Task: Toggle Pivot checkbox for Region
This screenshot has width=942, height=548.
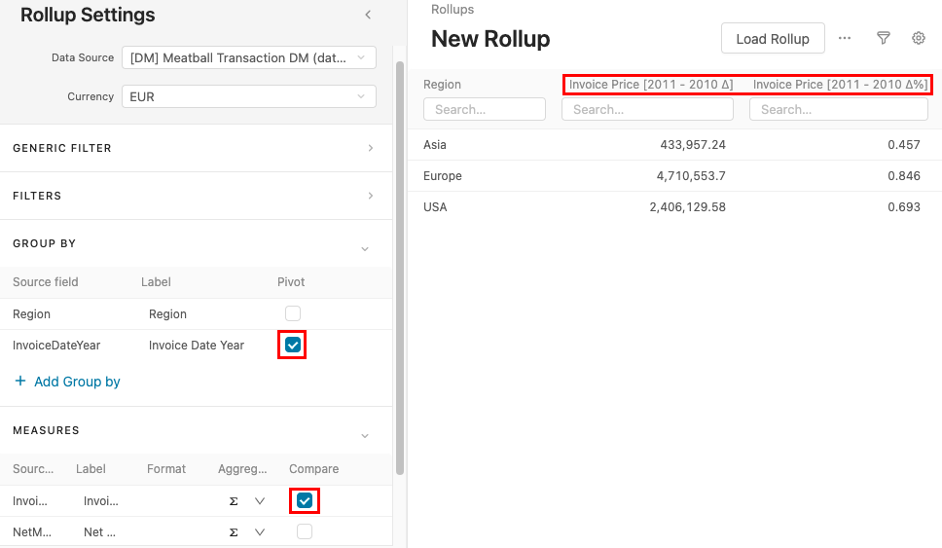Action: point(293,313)
